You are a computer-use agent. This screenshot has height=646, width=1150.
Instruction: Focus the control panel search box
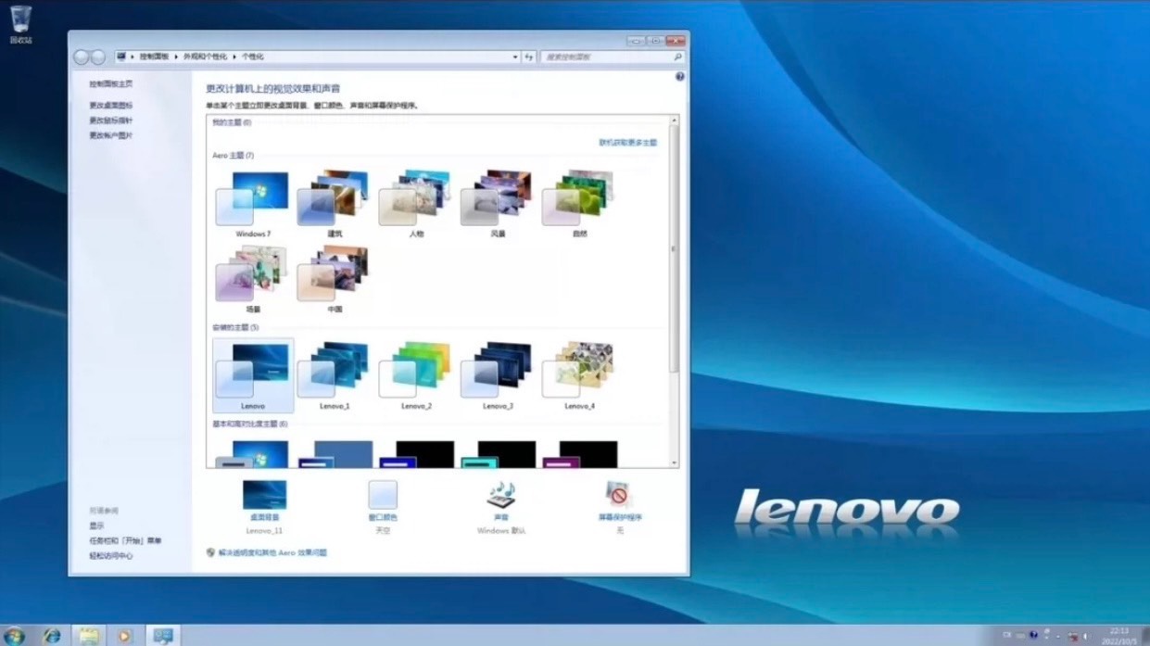(613, 57)
